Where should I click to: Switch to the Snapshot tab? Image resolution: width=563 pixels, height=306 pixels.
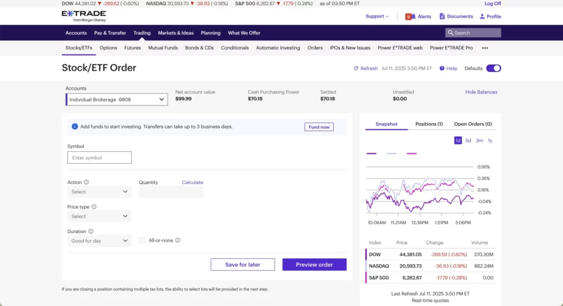coord(387,124)
